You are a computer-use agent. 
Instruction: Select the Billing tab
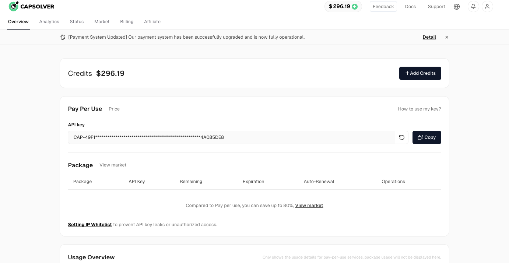click(x=127, y=22)
